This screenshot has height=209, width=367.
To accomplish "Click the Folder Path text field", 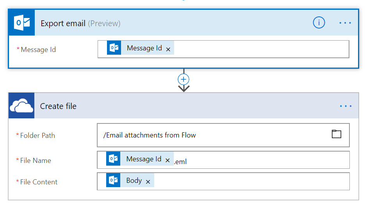I will (211, 136).
